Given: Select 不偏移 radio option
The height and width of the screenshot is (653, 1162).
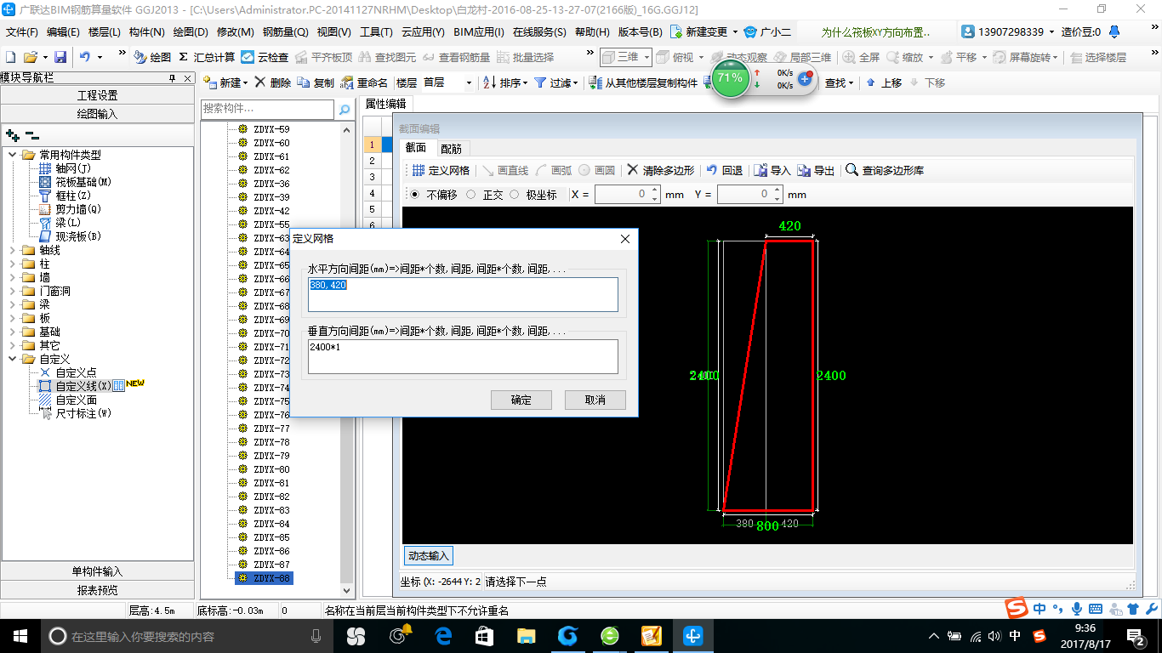Looking at the screenshot, I should click(x=436, y=195).
